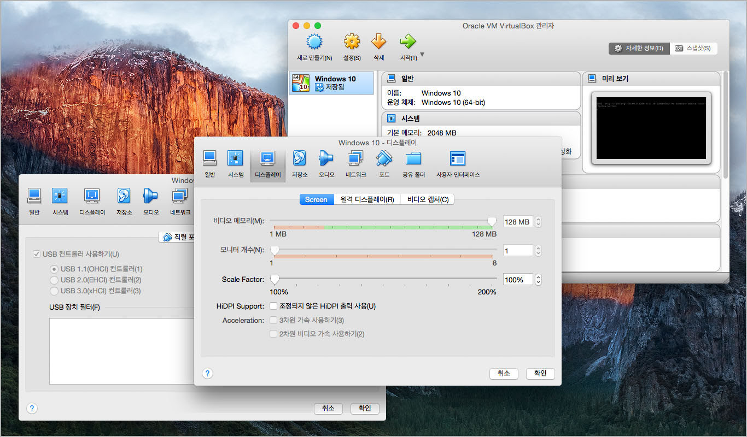The width and height of the screenshot is (747, 437).
Task: Open 오디오 settings in the 디스플레이 dialog
Action: 326,164
